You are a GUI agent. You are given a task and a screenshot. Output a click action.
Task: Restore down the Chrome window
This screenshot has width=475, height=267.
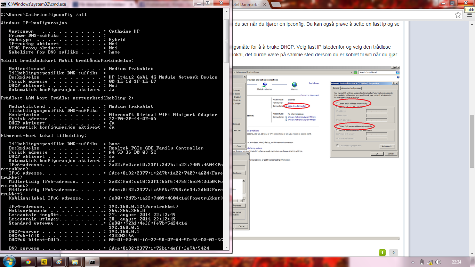click(452, 3)
